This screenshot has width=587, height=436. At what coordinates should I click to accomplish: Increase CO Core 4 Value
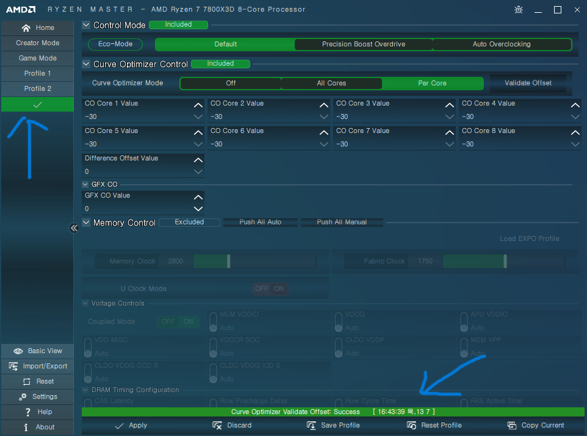pos(575,105)
